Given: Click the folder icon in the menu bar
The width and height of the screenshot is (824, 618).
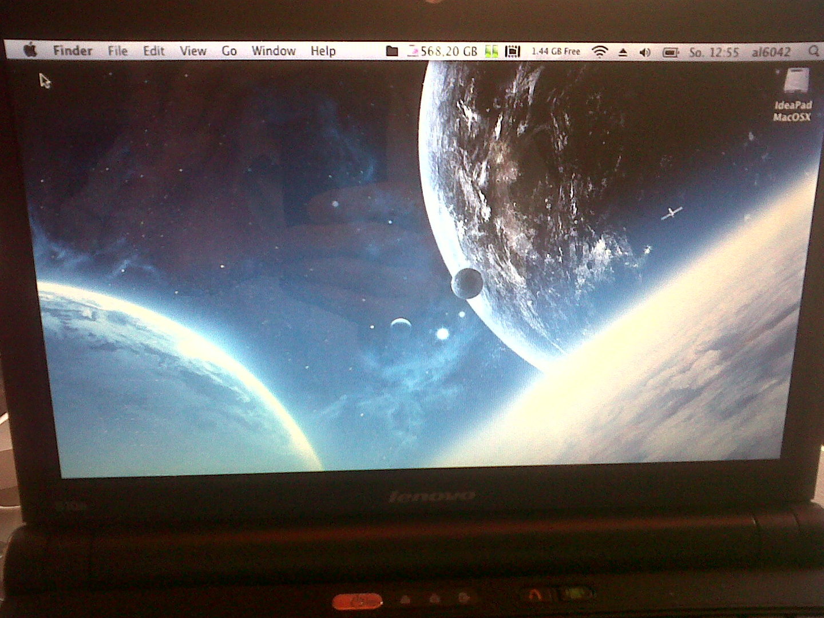Looking at the screenshot, I should 392,51.
